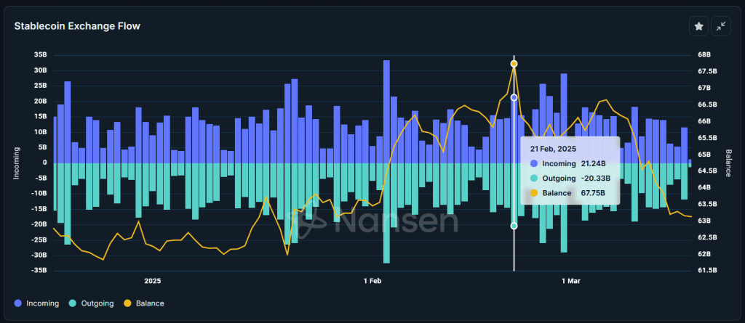Click the yellow Balance peak marker
The height and width of the screenshot is (323, 745).
tap(514, 64)
